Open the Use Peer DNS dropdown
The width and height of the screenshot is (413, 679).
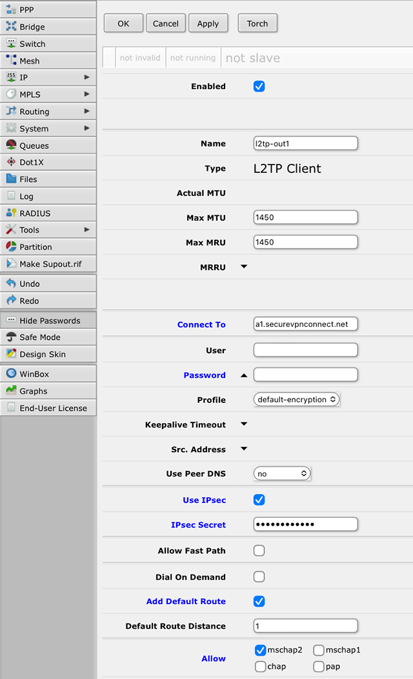point(282,473)
